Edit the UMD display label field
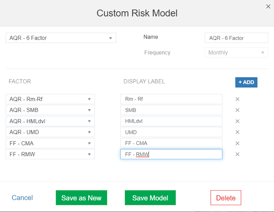 pos(171,132)
